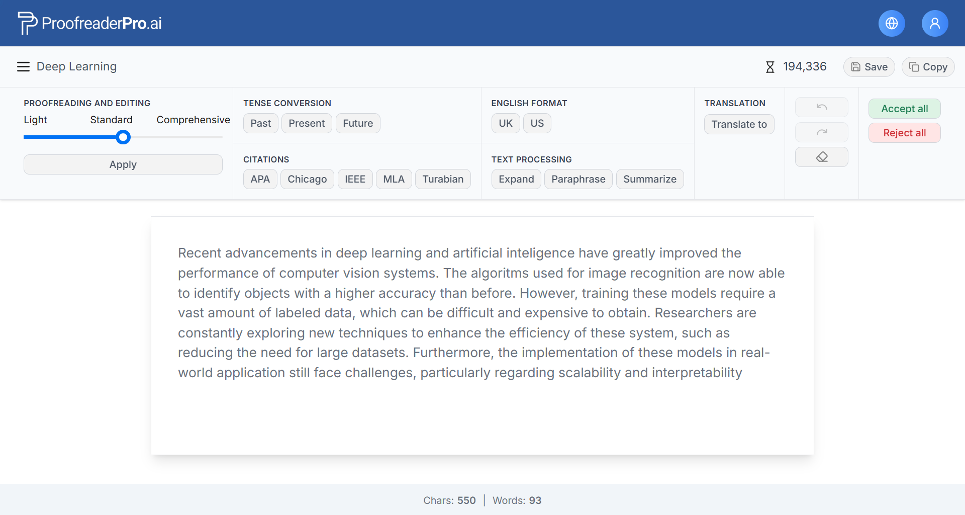Click the ProofreaderPro.ai logo
Viewport: 965px width, 515px height.
90,23
